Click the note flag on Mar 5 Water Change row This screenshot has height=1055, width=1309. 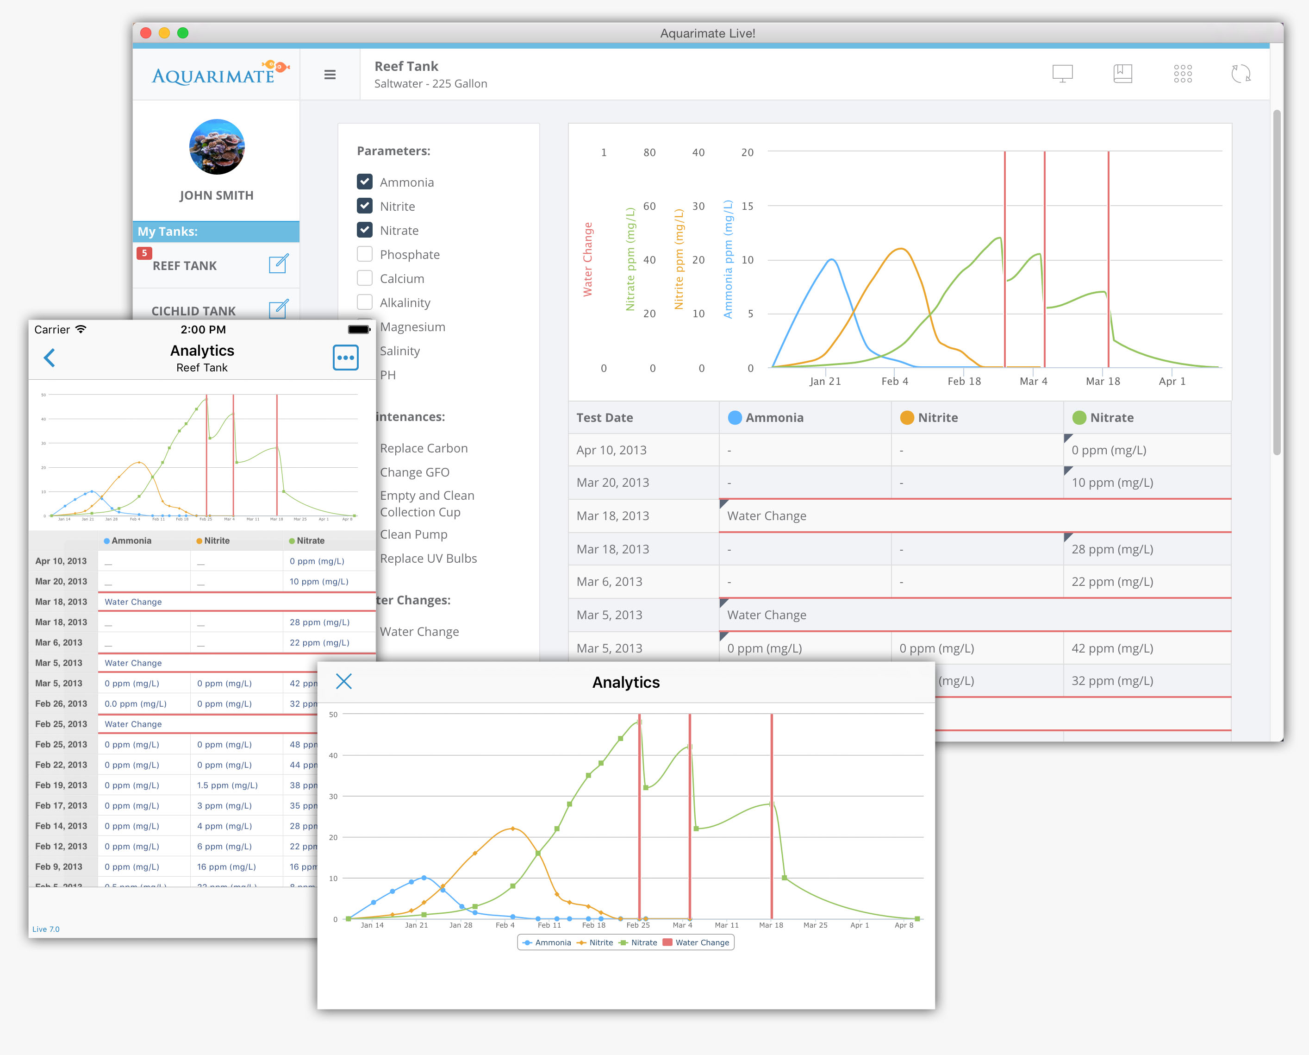(x=723, y=603)
